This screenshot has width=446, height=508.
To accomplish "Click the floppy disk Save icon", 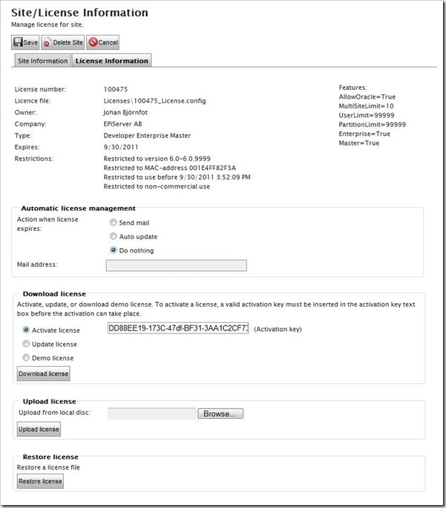I will tap(18, 42).
